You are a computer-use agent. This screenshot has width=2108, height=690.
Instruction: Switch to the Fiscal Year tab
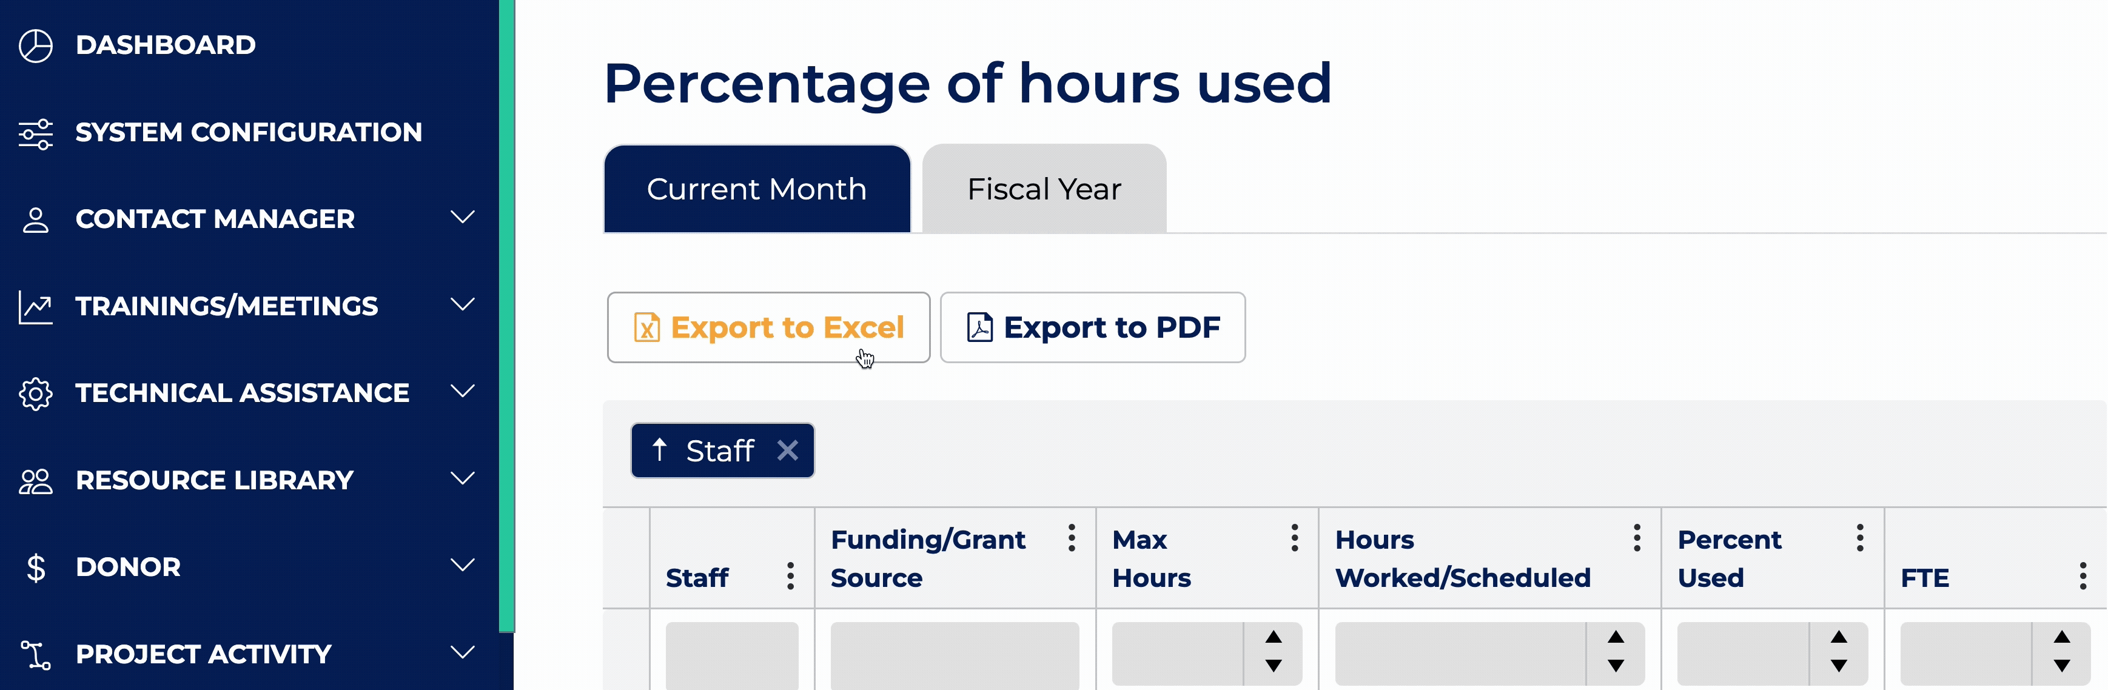coord(1043,189)
